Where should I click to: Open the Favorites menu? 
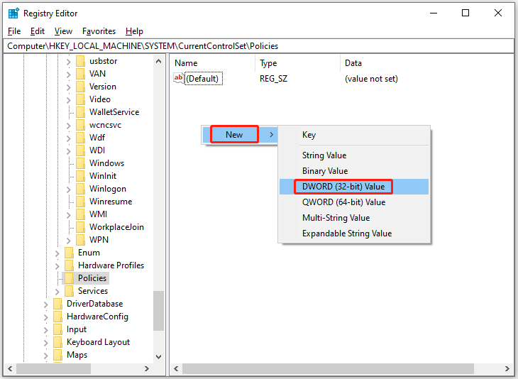pos(99,31)
